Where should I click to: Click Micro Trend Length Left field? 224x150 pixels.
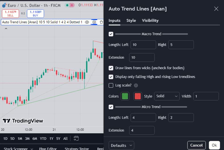143,117
